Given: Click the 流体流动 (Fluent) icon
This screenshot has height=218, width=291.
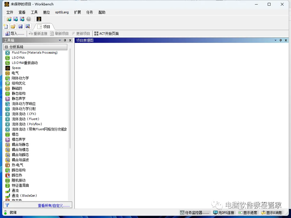Looking at the screenshot, I should (x=7, y=119).
